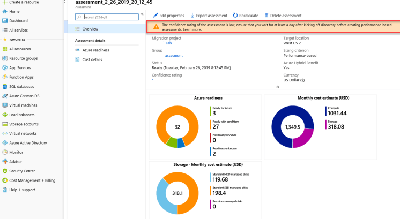Click the Recalculate refresh icon
400x219 pixels.
pos(235,16)
